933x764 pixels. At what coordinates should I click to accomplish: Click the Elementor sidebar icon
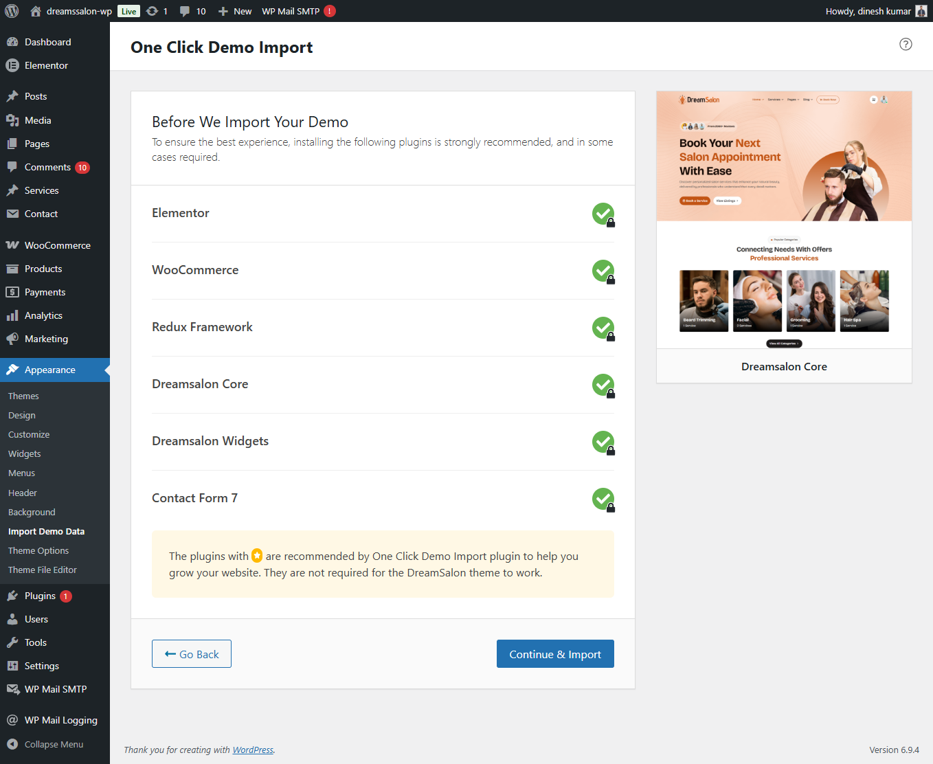12,65
